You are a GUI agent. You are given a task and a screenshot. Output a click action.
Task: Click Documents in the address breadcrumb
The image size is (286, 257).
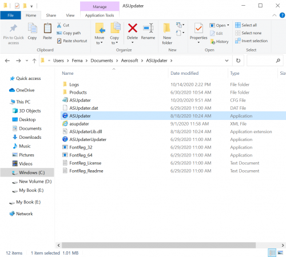pyautogui.click(x=102, y=61)
